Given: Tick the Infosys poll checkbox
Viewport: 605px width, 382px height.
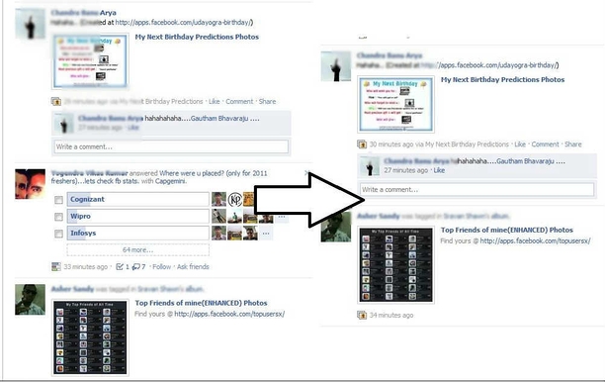Looking at the screenshot, I should [x=58, y=234].
